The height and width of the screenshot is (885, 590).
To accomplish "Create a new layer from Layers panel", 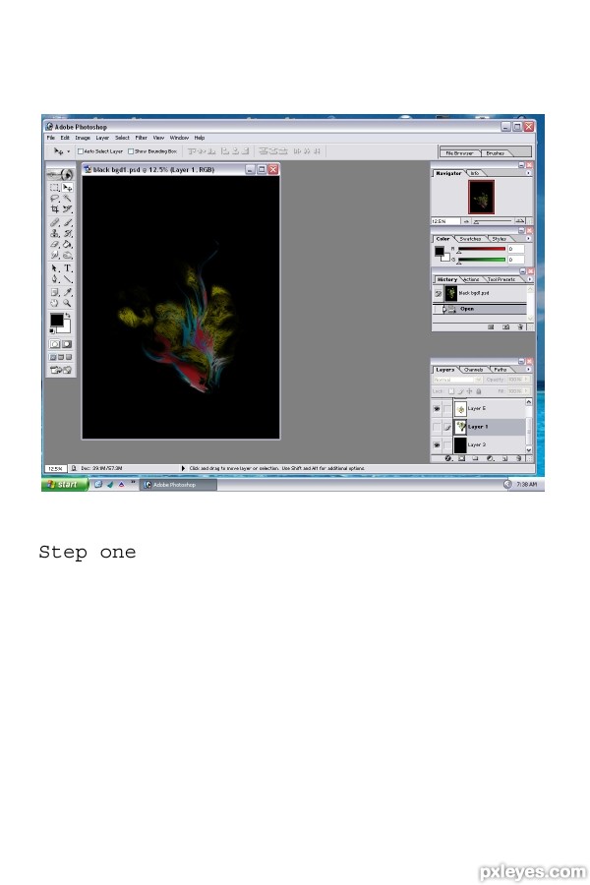I will (x=504, y=458).
